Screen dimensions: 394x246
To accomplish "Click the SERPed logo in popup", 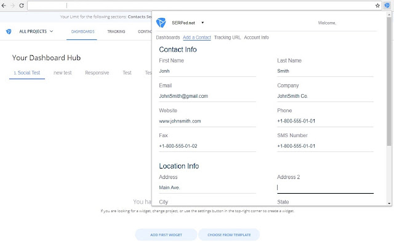I will click(161, 23).
